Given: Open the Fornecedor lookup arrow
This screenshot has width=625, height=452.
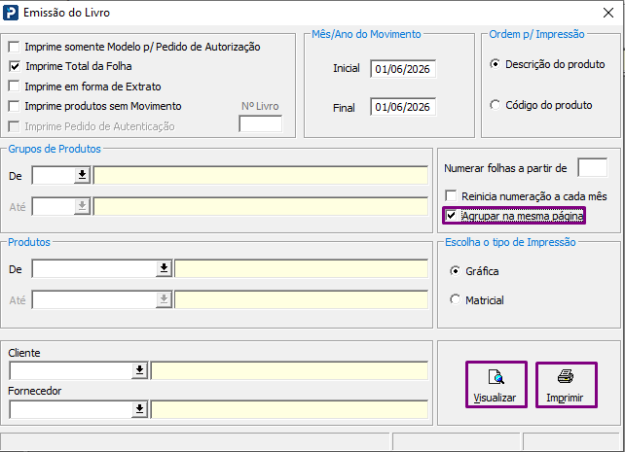Looking at the screenshot, I should click(x=139, y=409).
